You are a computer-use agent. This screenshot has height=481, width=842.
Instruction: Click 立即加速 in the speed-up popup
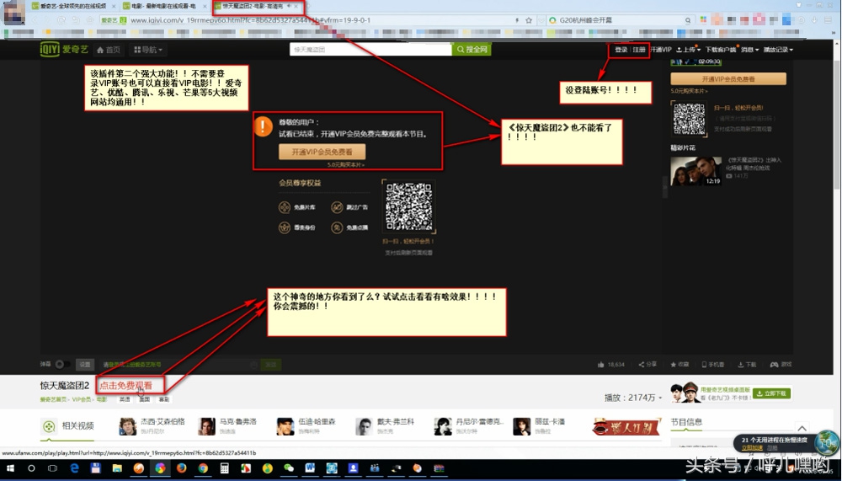click(752, 447)
